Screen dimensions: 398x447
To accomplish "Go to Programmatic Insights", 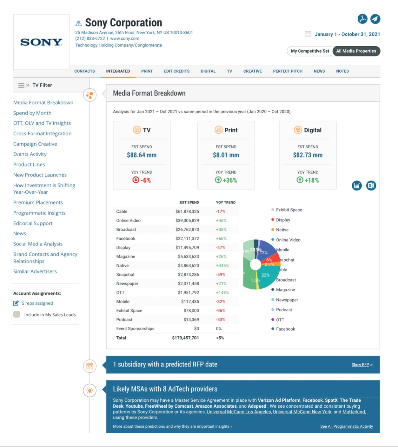I will (39, 213).
